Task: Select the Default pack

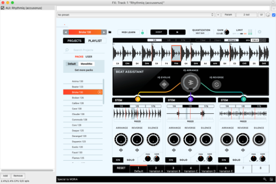Action: click(72, 64)
